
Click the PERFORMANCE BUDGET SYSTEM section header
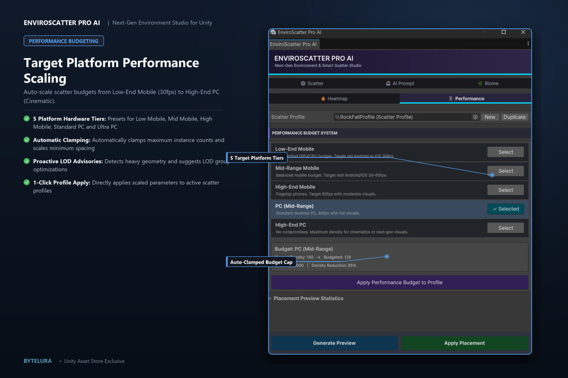point(400,133)
